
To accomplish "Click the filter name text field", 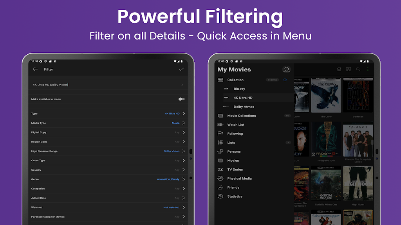I will [106, 84].
